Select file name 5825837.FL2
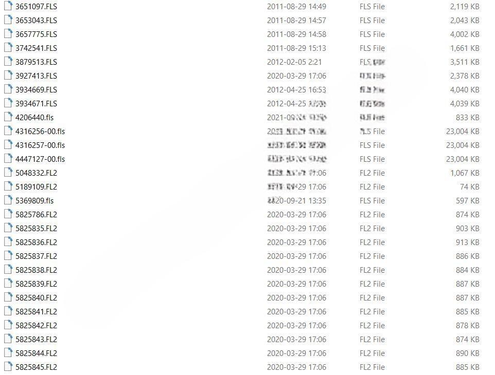Image resolution: width=495 pixels, height=375 pixels. point(37,256)
